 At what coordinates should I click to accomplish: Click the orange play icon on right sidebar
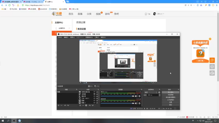point(212,60)
